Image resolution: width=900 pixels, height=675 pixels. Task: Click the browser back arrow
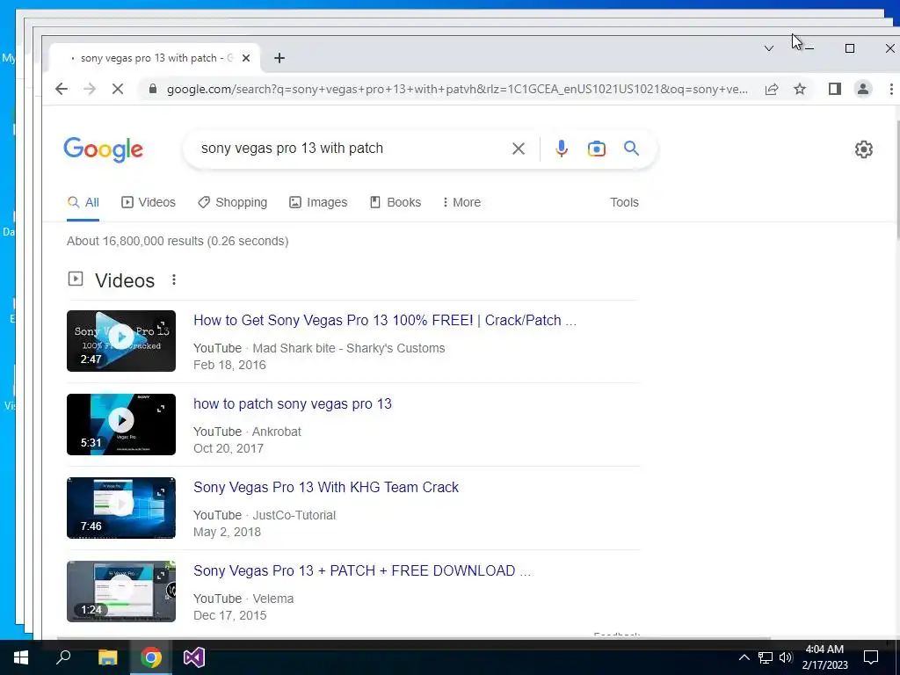tap(62, 89)
